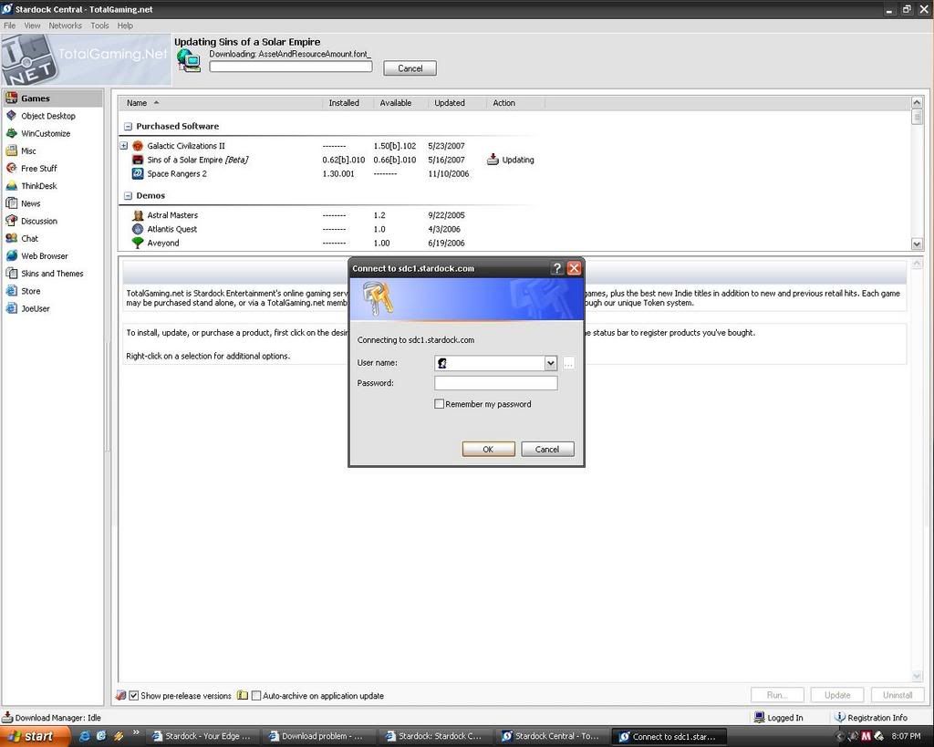The height and width of the screenshot is (747, 934).
Task: Open Skins and Themes sidebar icon
Action: [11, 274]
